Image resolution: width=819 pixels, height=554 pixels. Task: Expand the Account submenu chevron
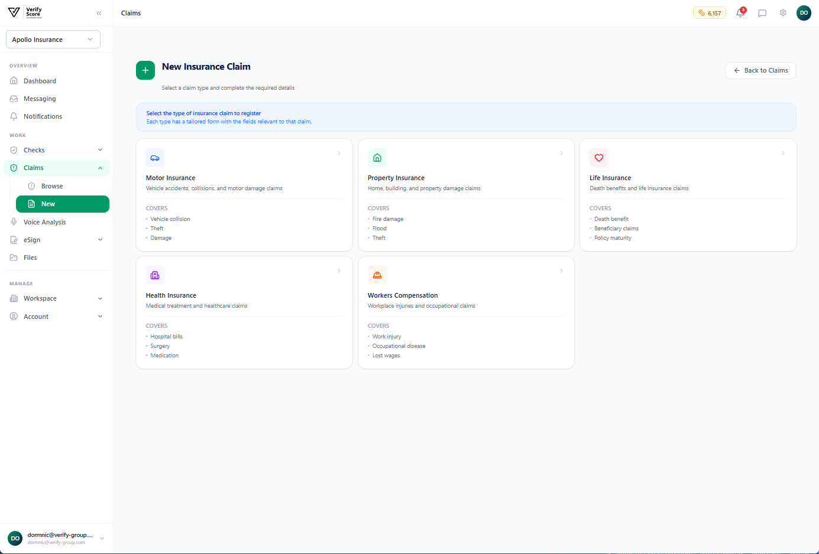[100, 317]
